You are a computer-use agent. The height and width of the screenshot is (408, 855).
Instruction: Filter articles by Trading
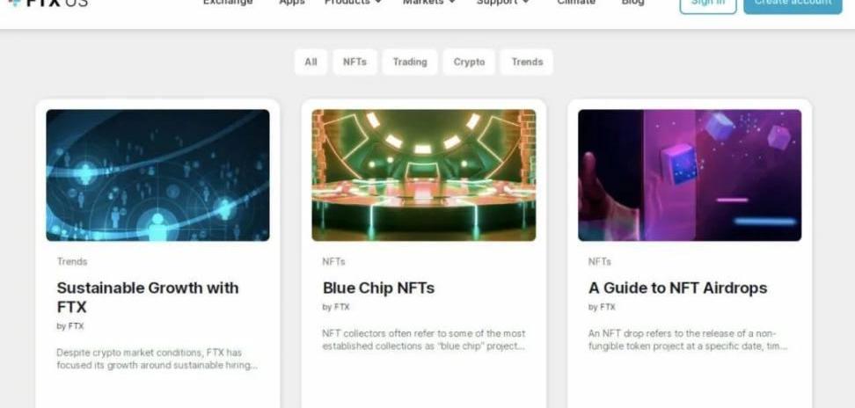click(x=410, y=62)
